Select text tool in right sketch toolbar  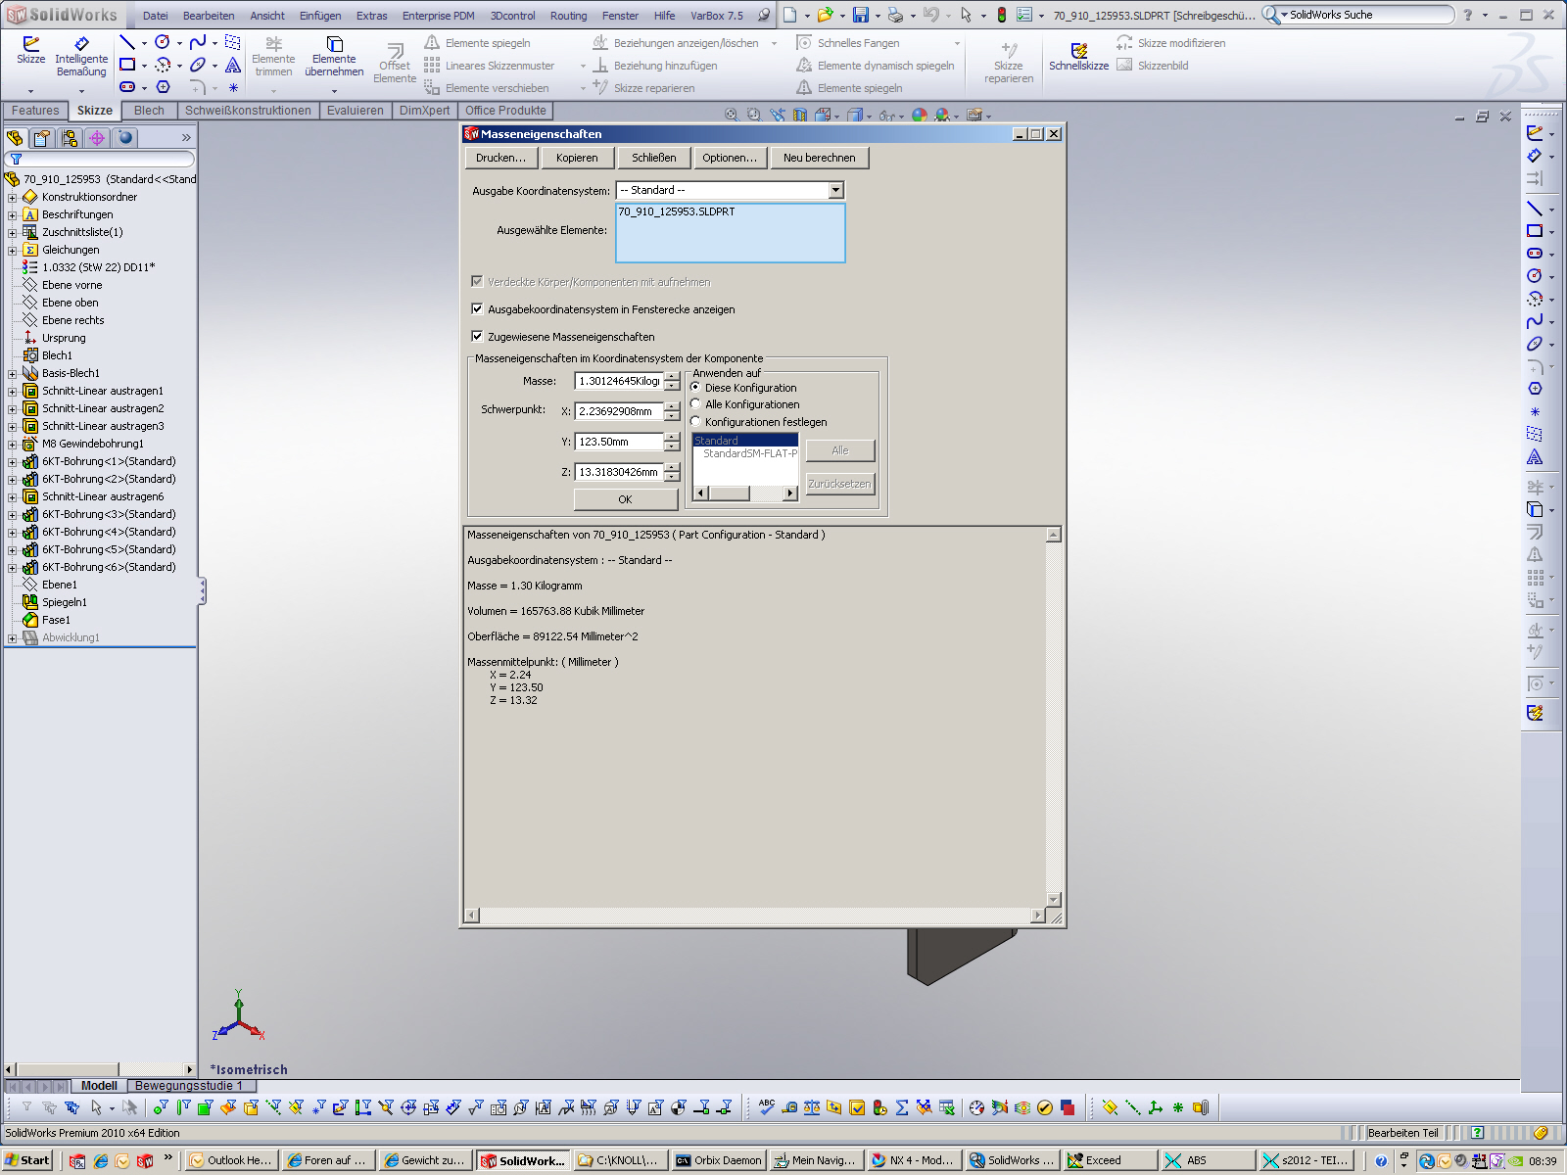tap(1535, 457)
